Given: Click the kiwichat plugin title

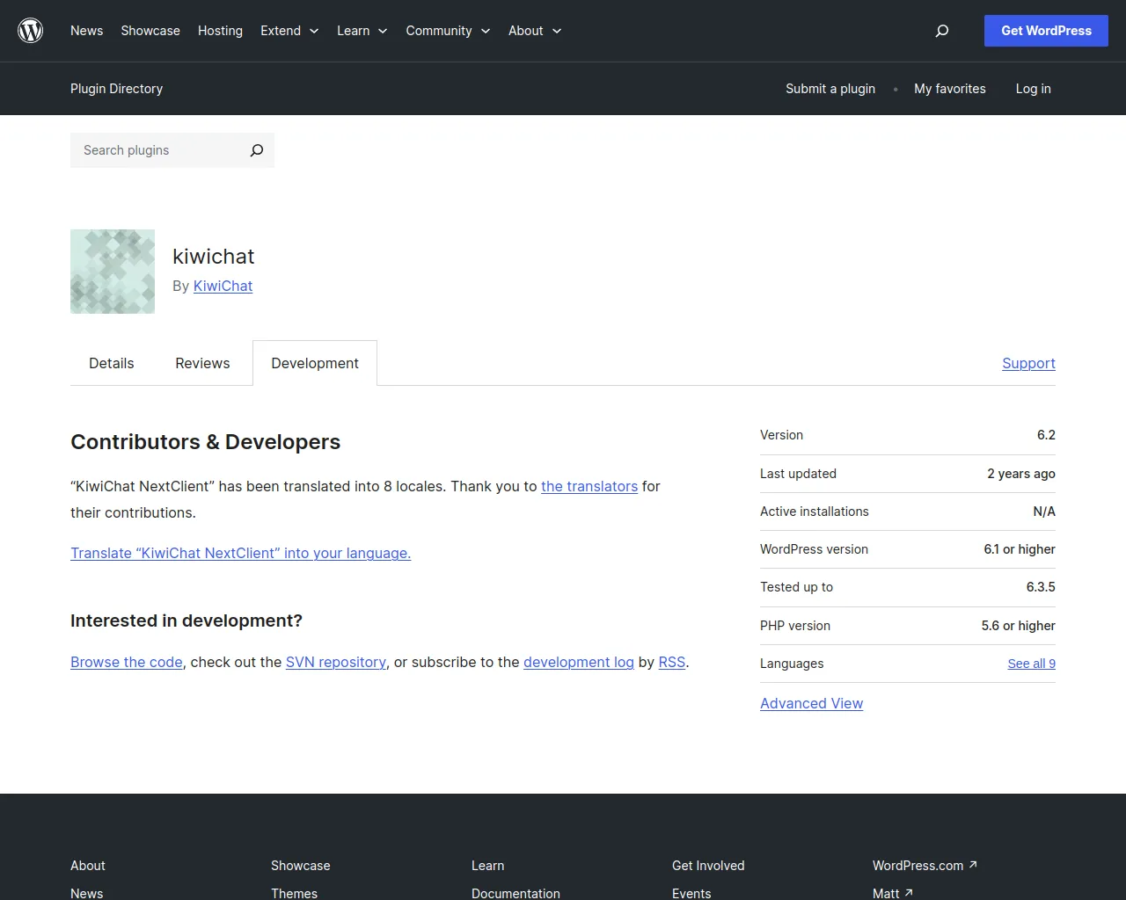Looking at the screenshot, I should pyautogui.click(x=214, y=256).
